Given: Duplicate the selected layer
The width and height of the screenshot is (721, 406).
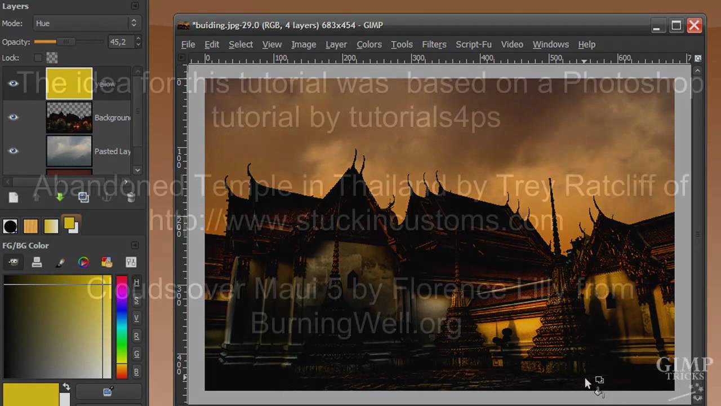Looking at the screenshot, I should coord(83,197).
